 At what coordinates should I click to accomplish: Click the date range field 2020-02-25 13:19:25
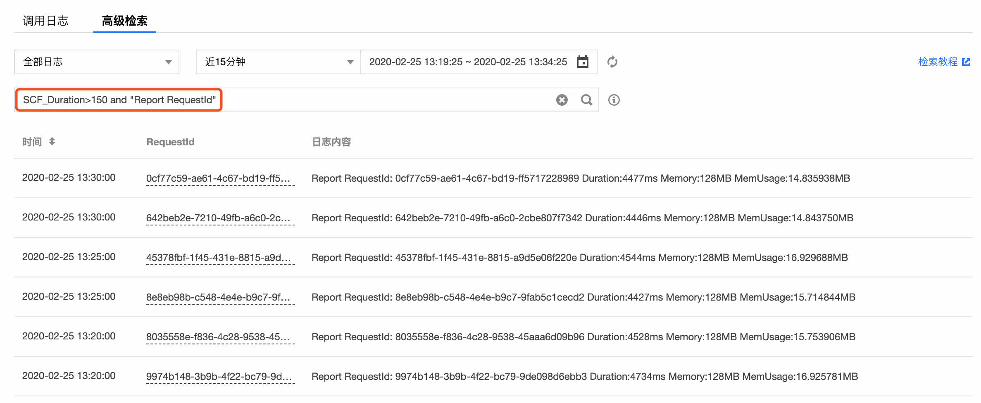coord(479,62)
